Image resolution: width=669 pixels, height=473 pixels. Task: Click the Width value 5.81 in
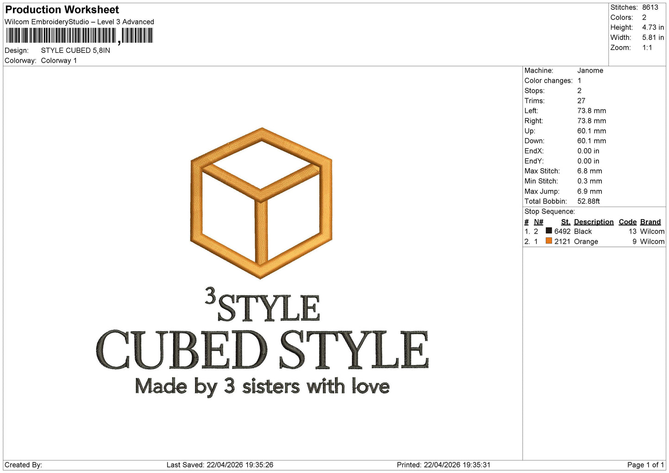pyautogui.click(x=653, y=38)
